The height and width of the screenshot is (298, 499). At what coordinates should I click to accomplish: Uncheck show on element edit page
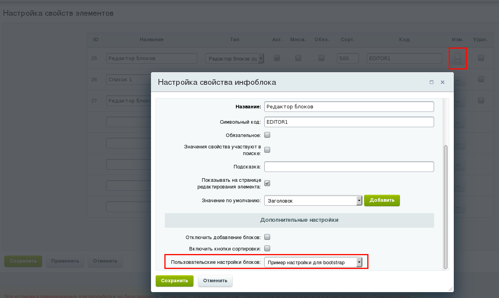click(267, 183)
